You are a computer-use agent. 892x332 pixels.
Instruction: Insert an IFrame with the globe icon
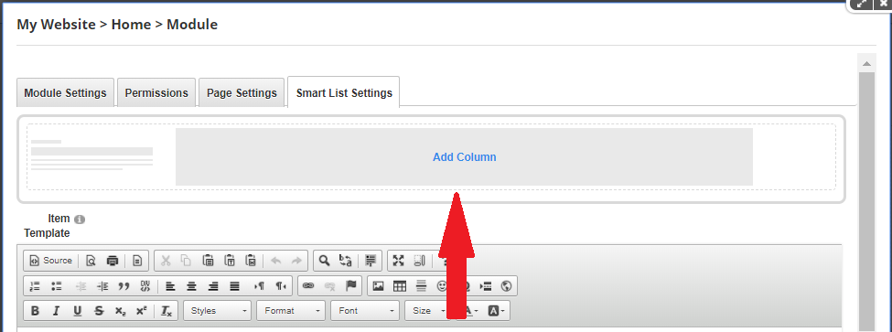506,286
